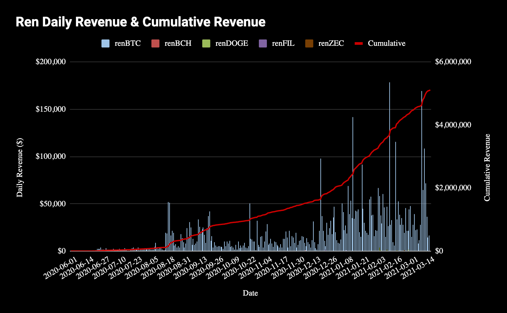Click the Date axis title below chart
The width and height of the screenshot is (507, 313).
pyautogui.click(x=250, y=293)
